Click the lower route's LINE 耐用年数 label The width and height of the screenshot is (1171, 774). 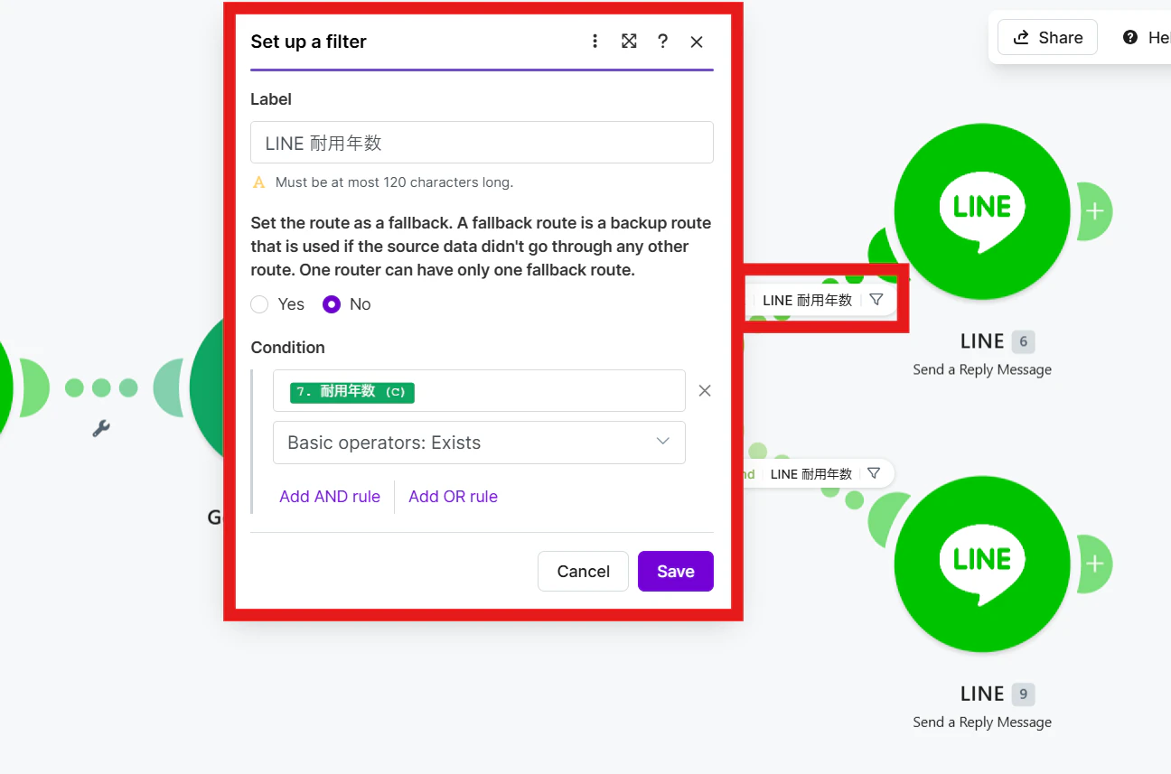[811, 474]
